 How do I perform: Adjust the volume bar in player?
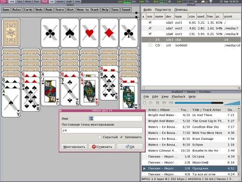pos(232,103)
